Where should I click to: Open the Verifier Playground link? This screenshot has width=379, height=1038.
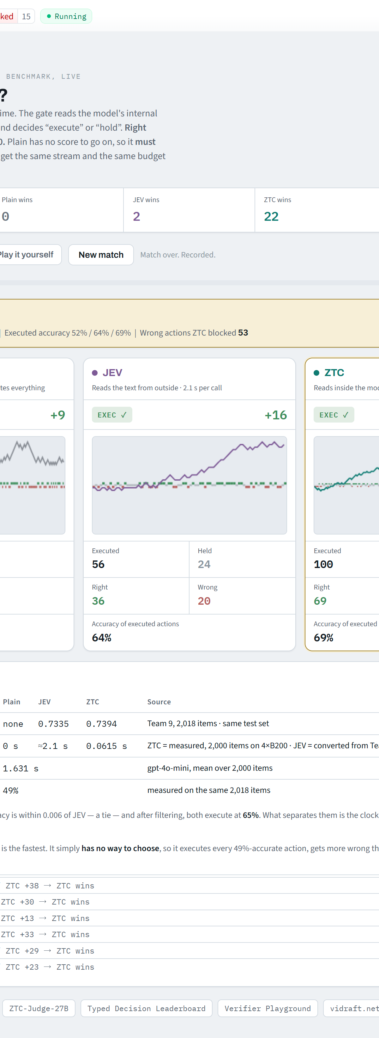coord(268,1008)
